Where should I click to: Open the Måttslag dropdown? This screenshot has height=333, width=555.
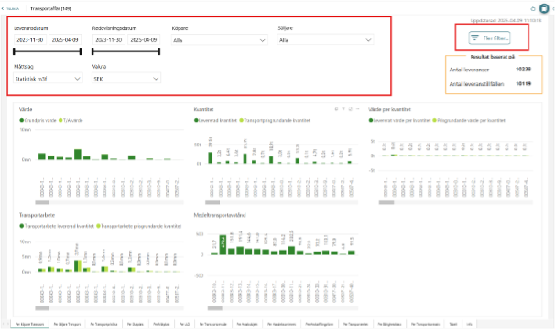(x=48, y=79)
